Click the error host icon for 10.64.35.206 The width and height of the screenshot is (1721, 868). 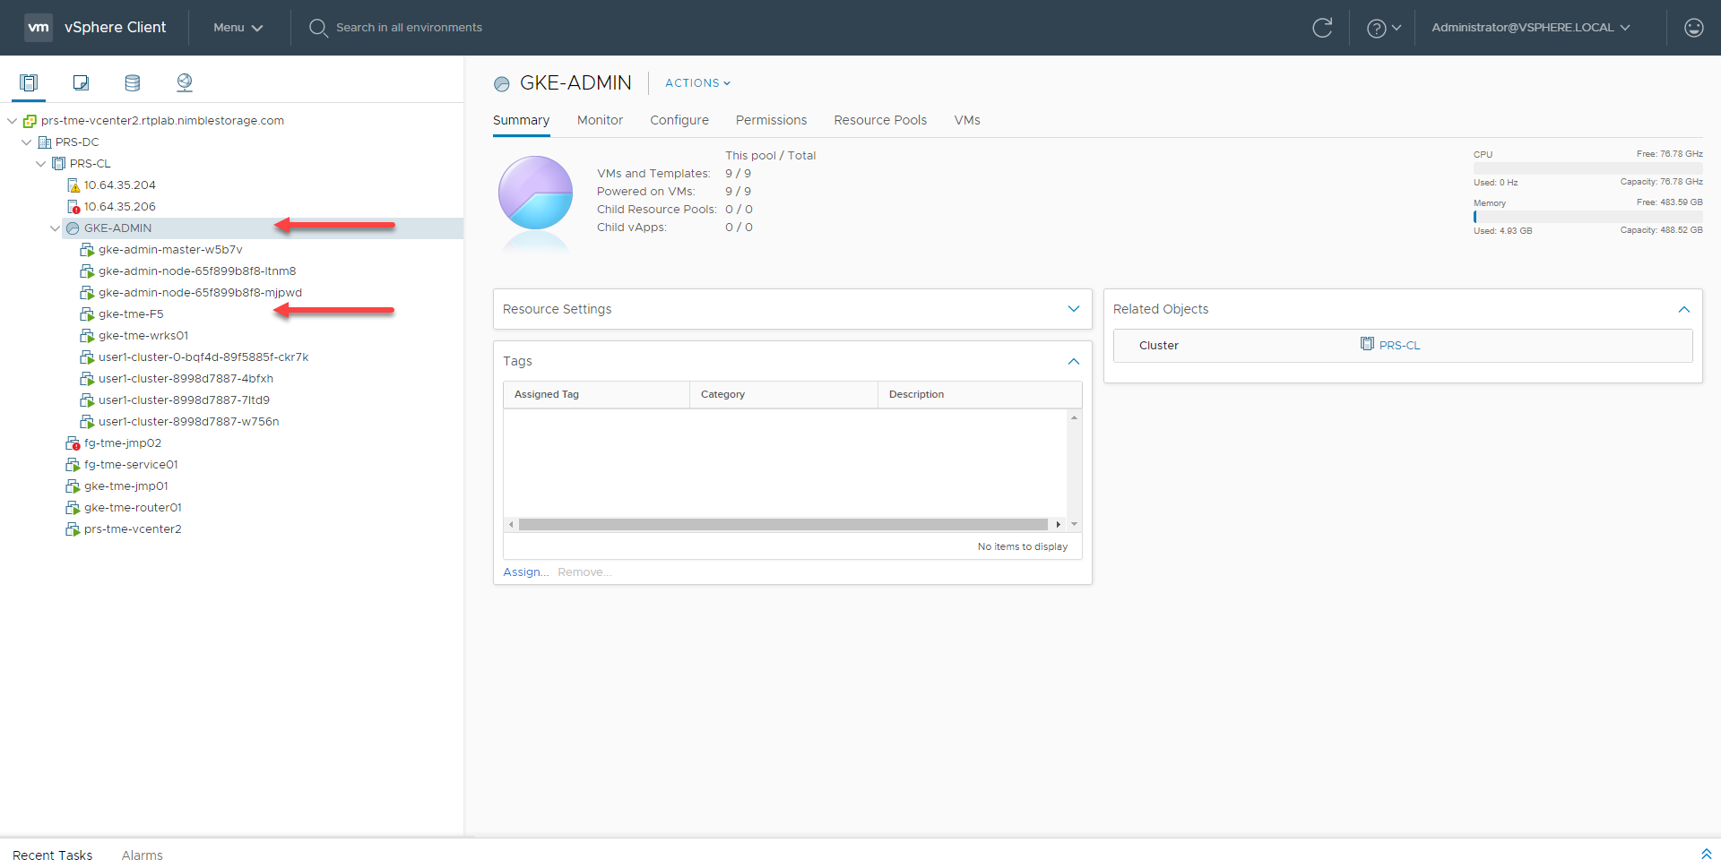click(74, 207)
